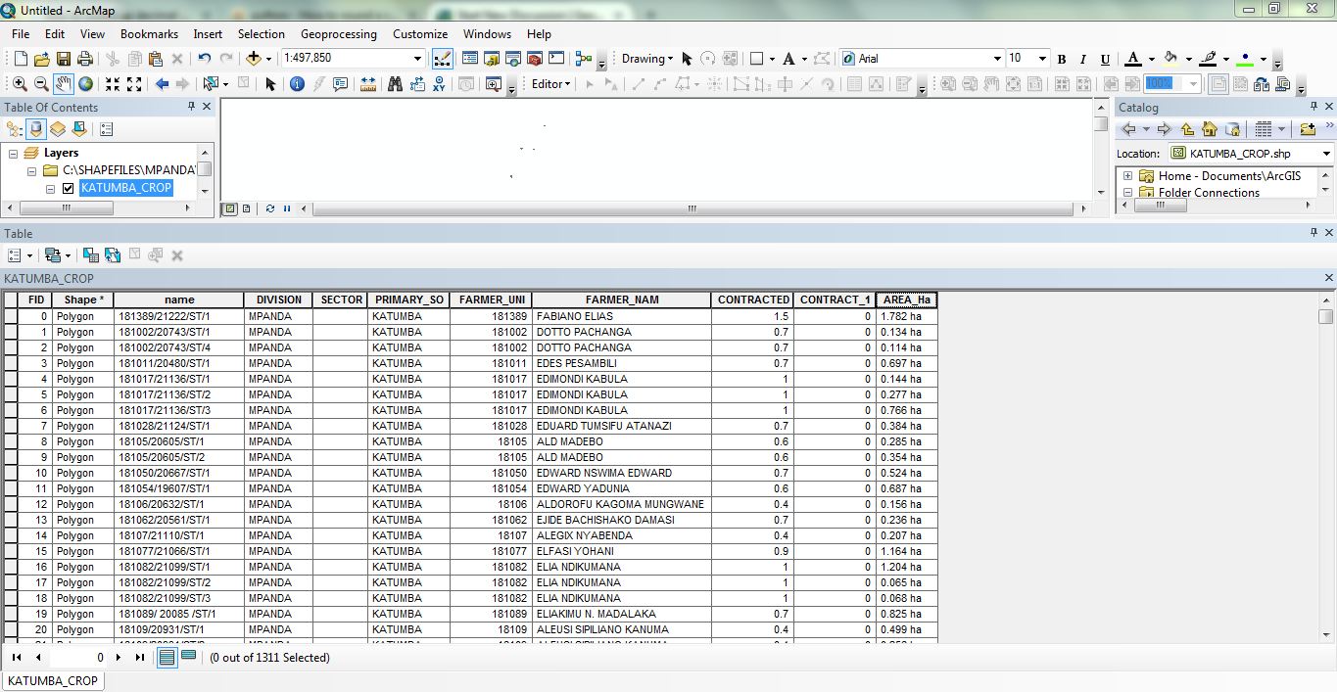Click Select By Attributes in Table toolbar
Screen dimensions: 1337x692
91,255
